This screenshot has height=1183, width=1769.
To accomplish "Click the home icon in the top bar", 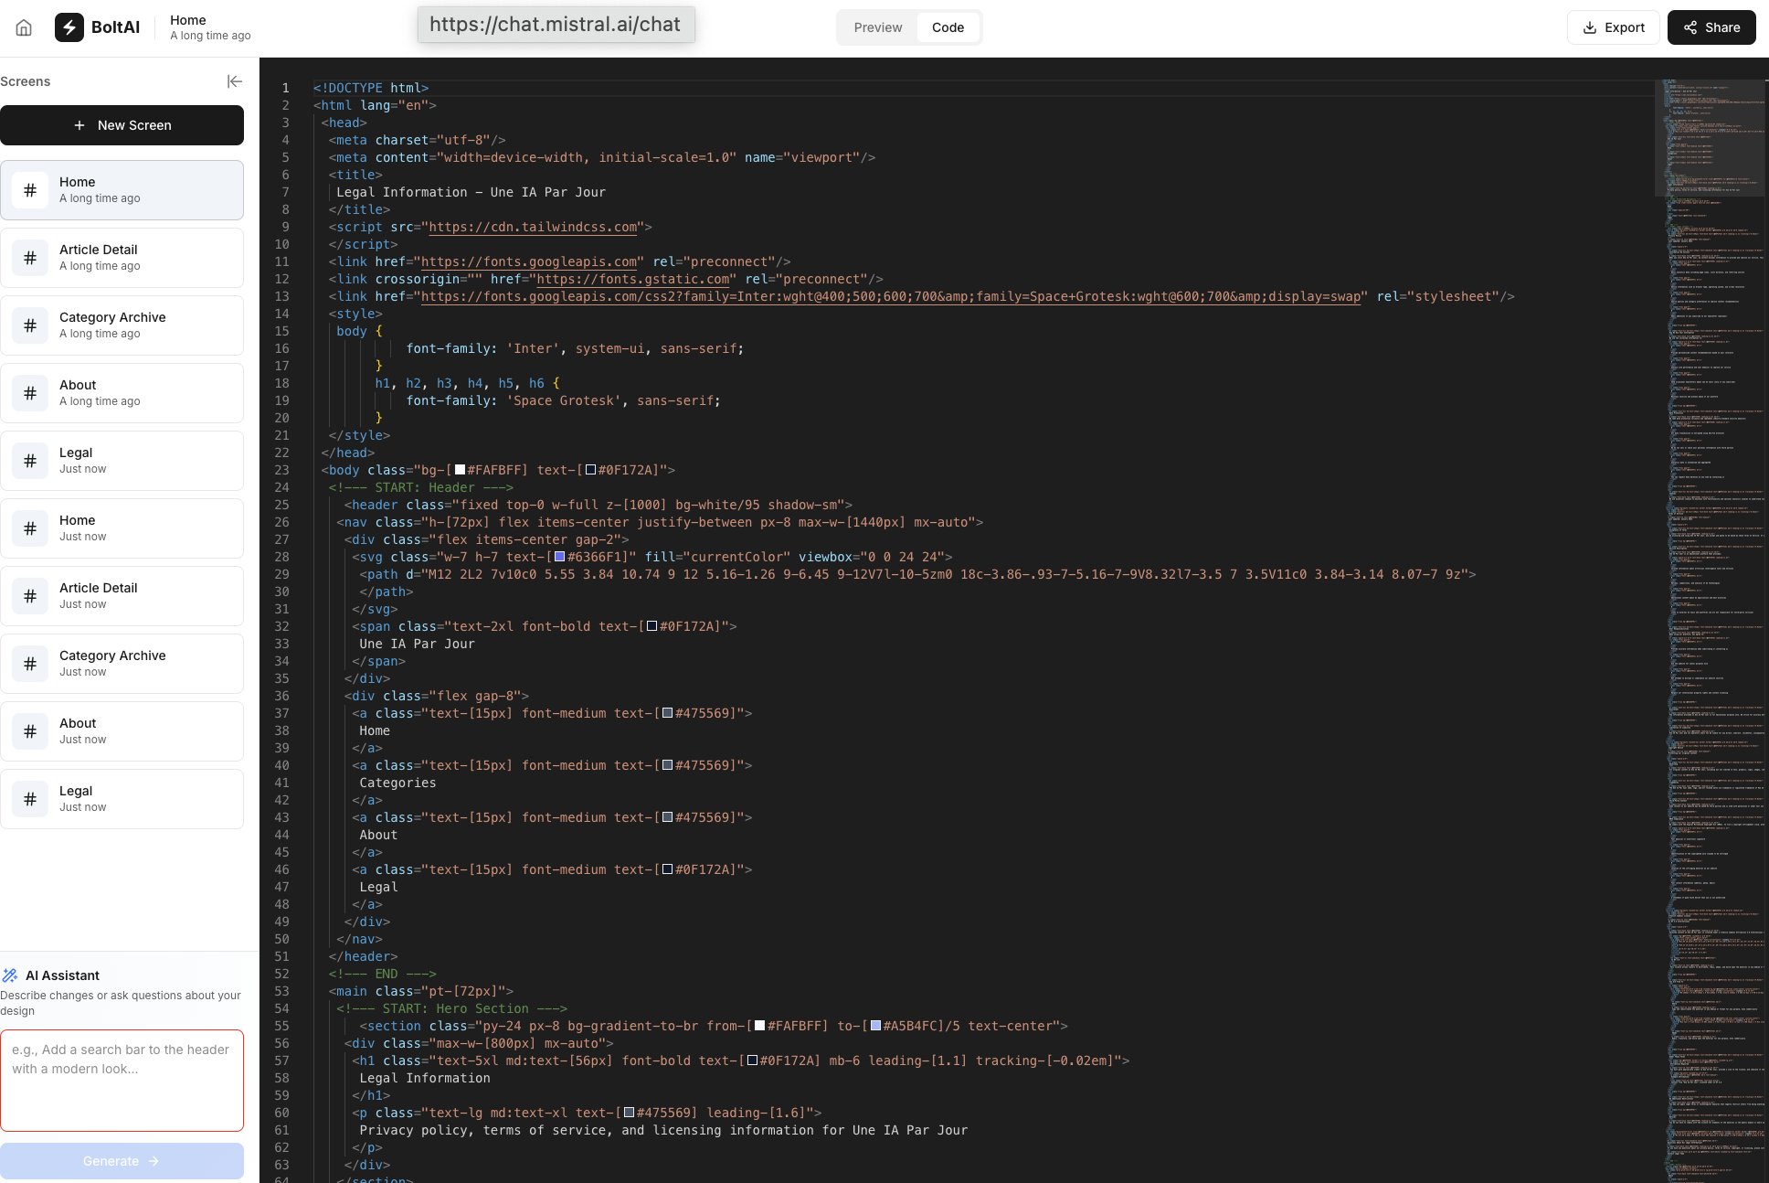I will (24, 27).
